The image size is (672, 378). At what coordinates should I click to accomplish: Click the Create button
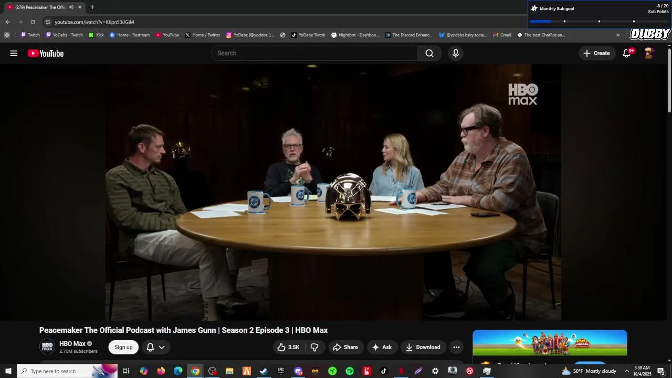(596, 53)
